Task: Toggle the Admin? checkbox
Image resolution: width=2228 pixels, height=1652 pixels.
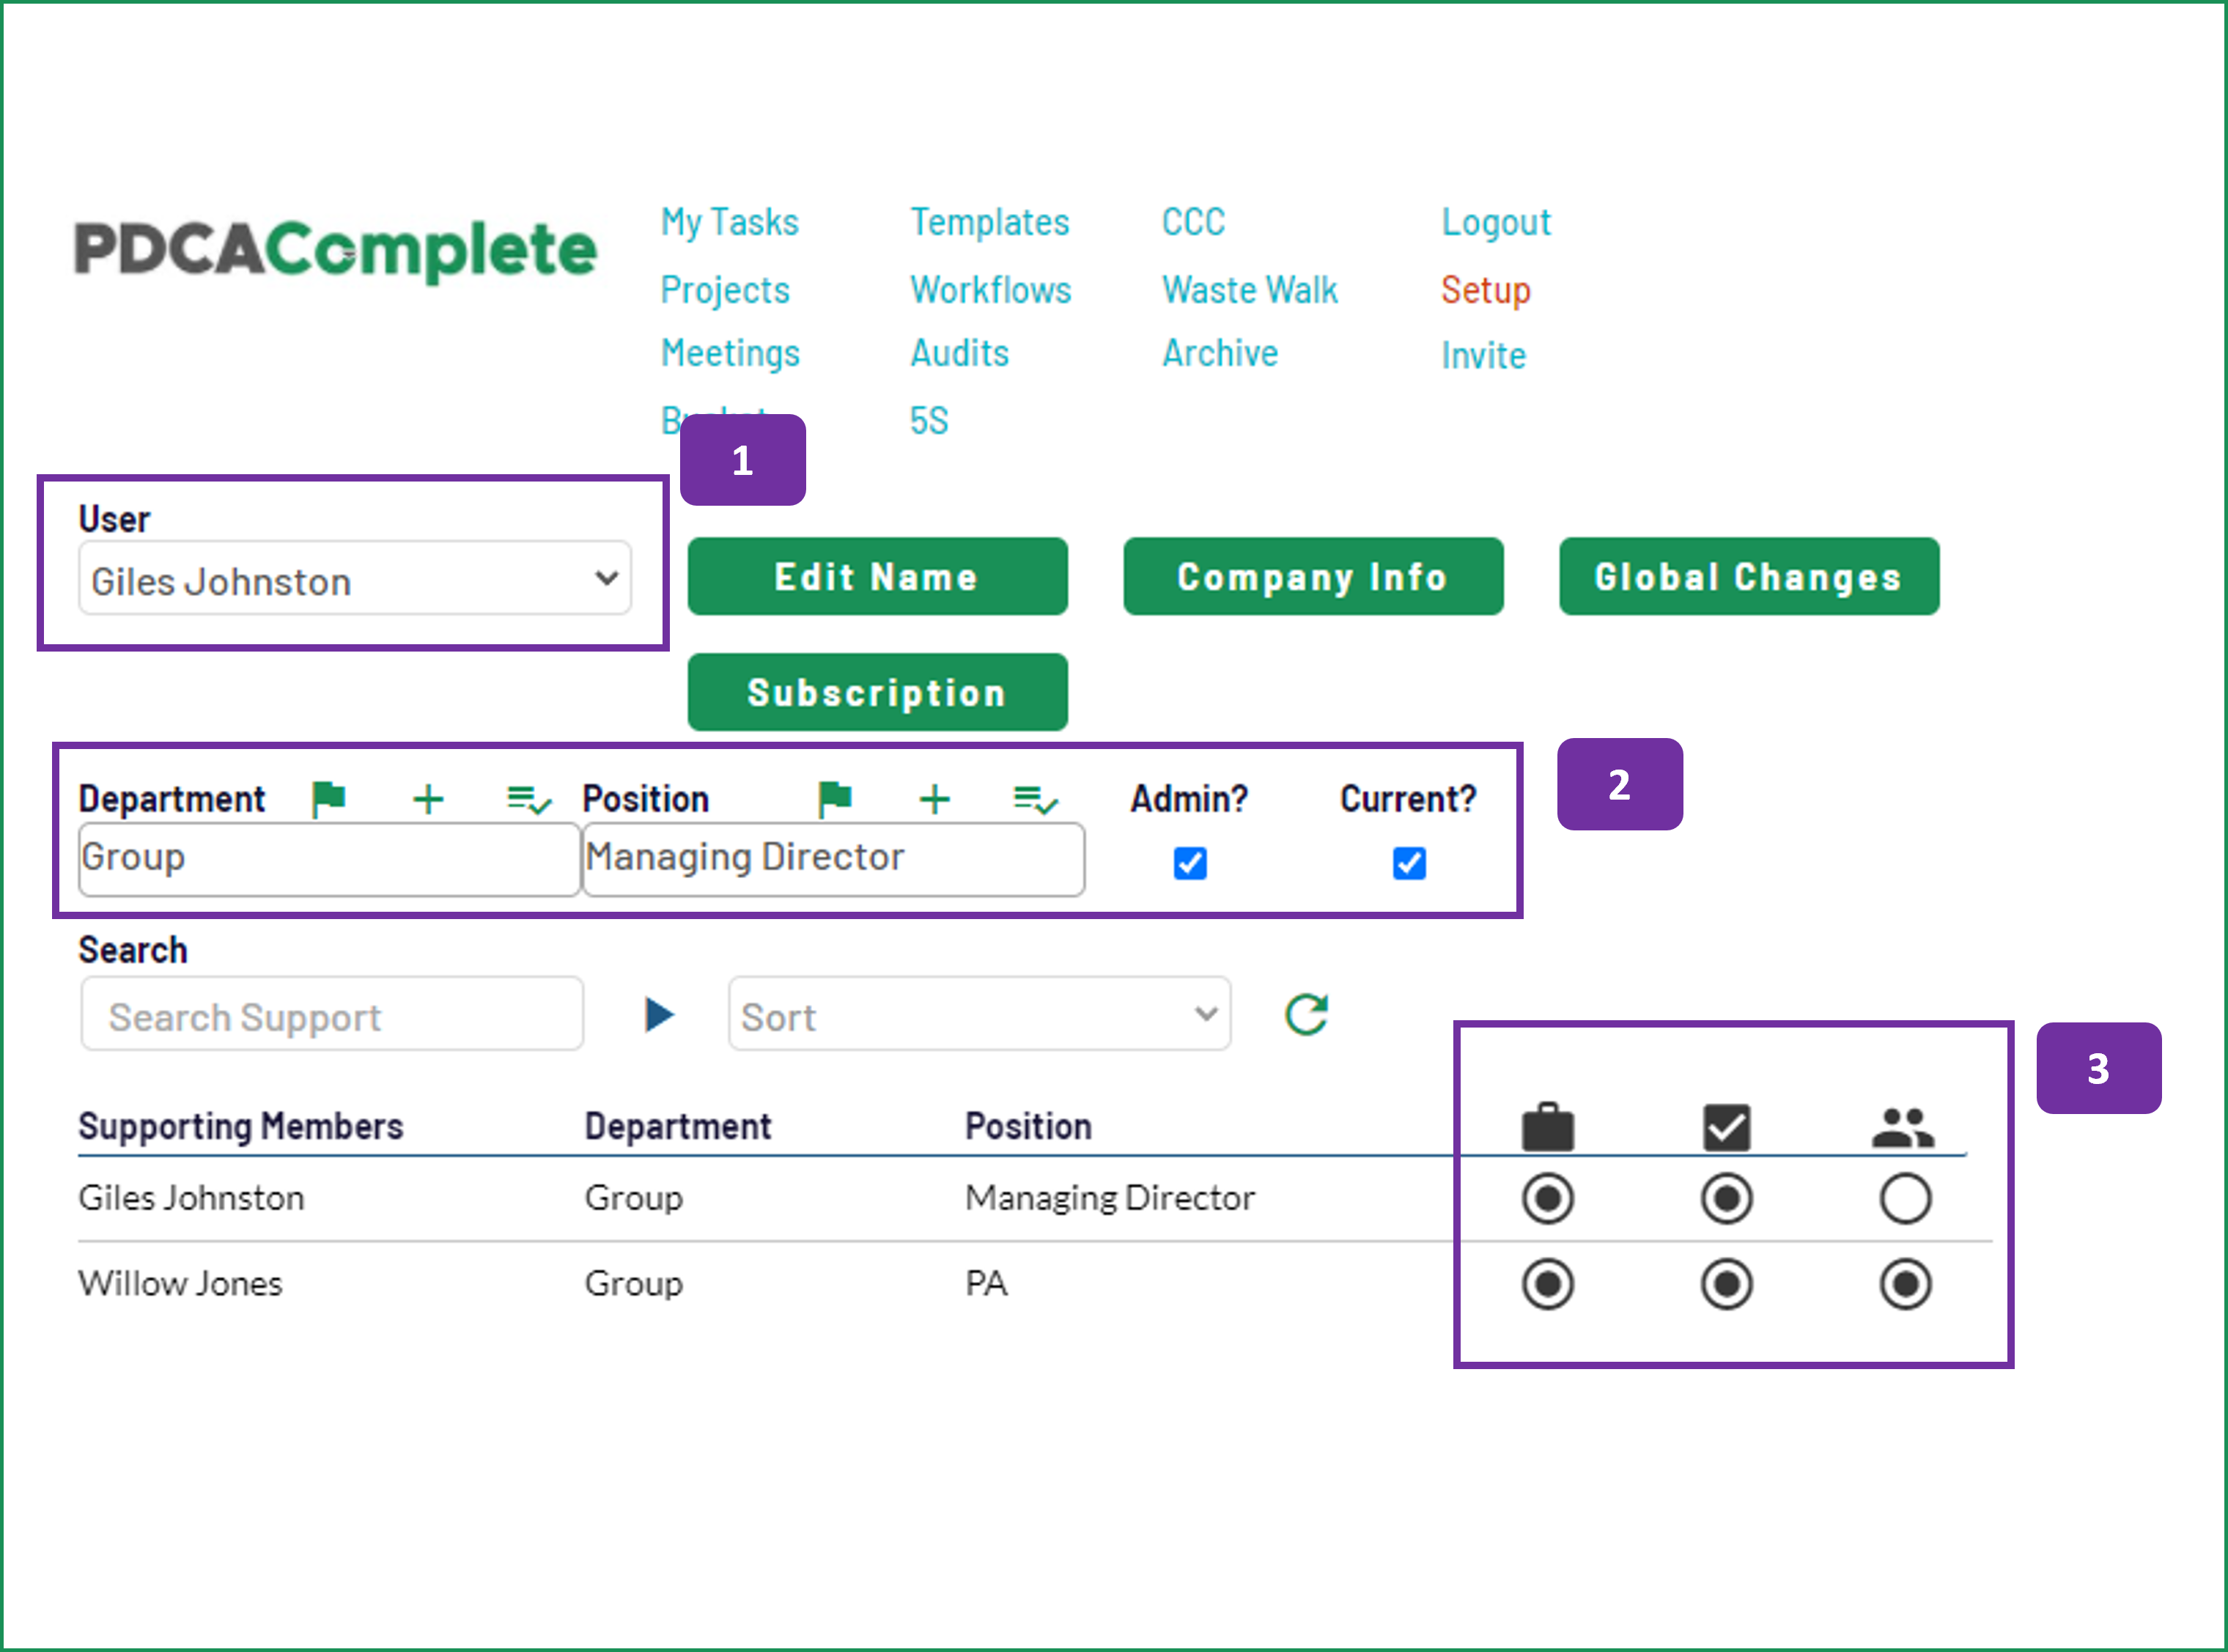Action: pyautogui.click(x=1190, y=863)
